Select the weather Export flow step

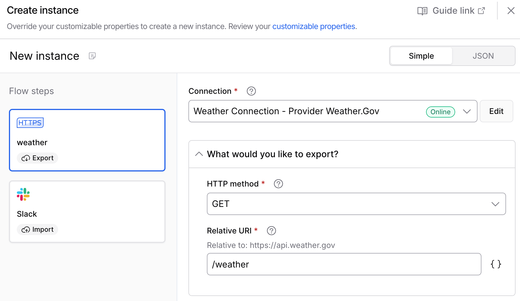pyautogui.click(x=87, y=140)
